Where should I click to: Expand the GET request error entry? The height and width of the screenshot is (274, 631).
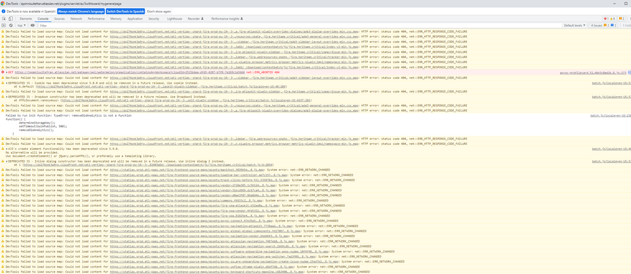(6, 72)
